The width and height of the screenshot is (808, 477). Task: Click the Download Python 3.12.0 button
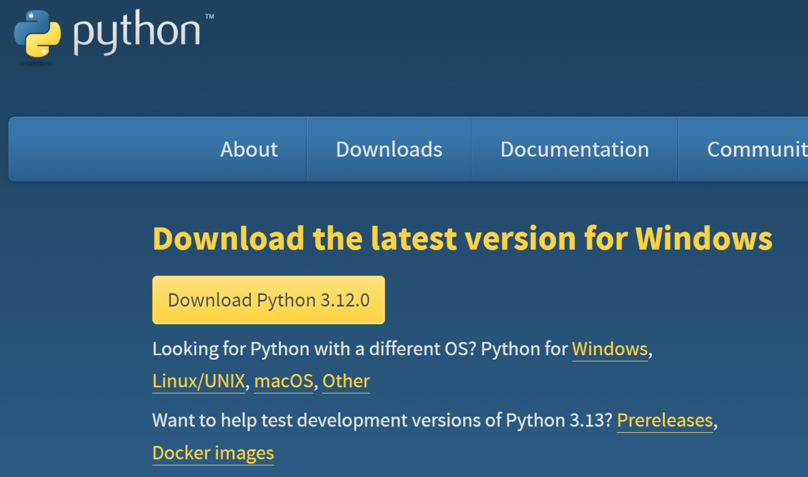(268, 300)
